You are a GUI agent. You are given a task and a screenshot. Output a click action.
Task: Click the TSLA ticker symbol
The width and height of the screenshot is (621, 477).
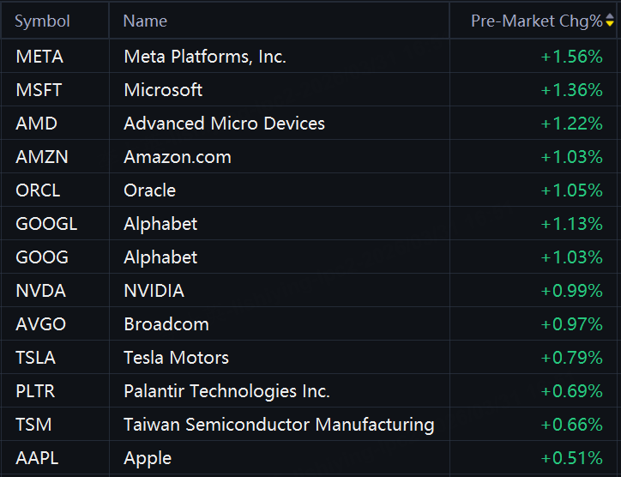click(x=36, y=358)
